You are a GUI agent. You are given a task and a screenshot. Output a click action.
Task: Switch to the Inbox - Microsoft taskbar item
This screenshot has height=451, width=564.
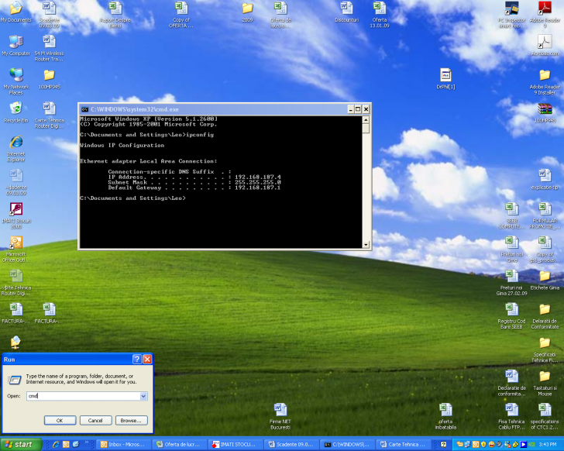(125, 444)
